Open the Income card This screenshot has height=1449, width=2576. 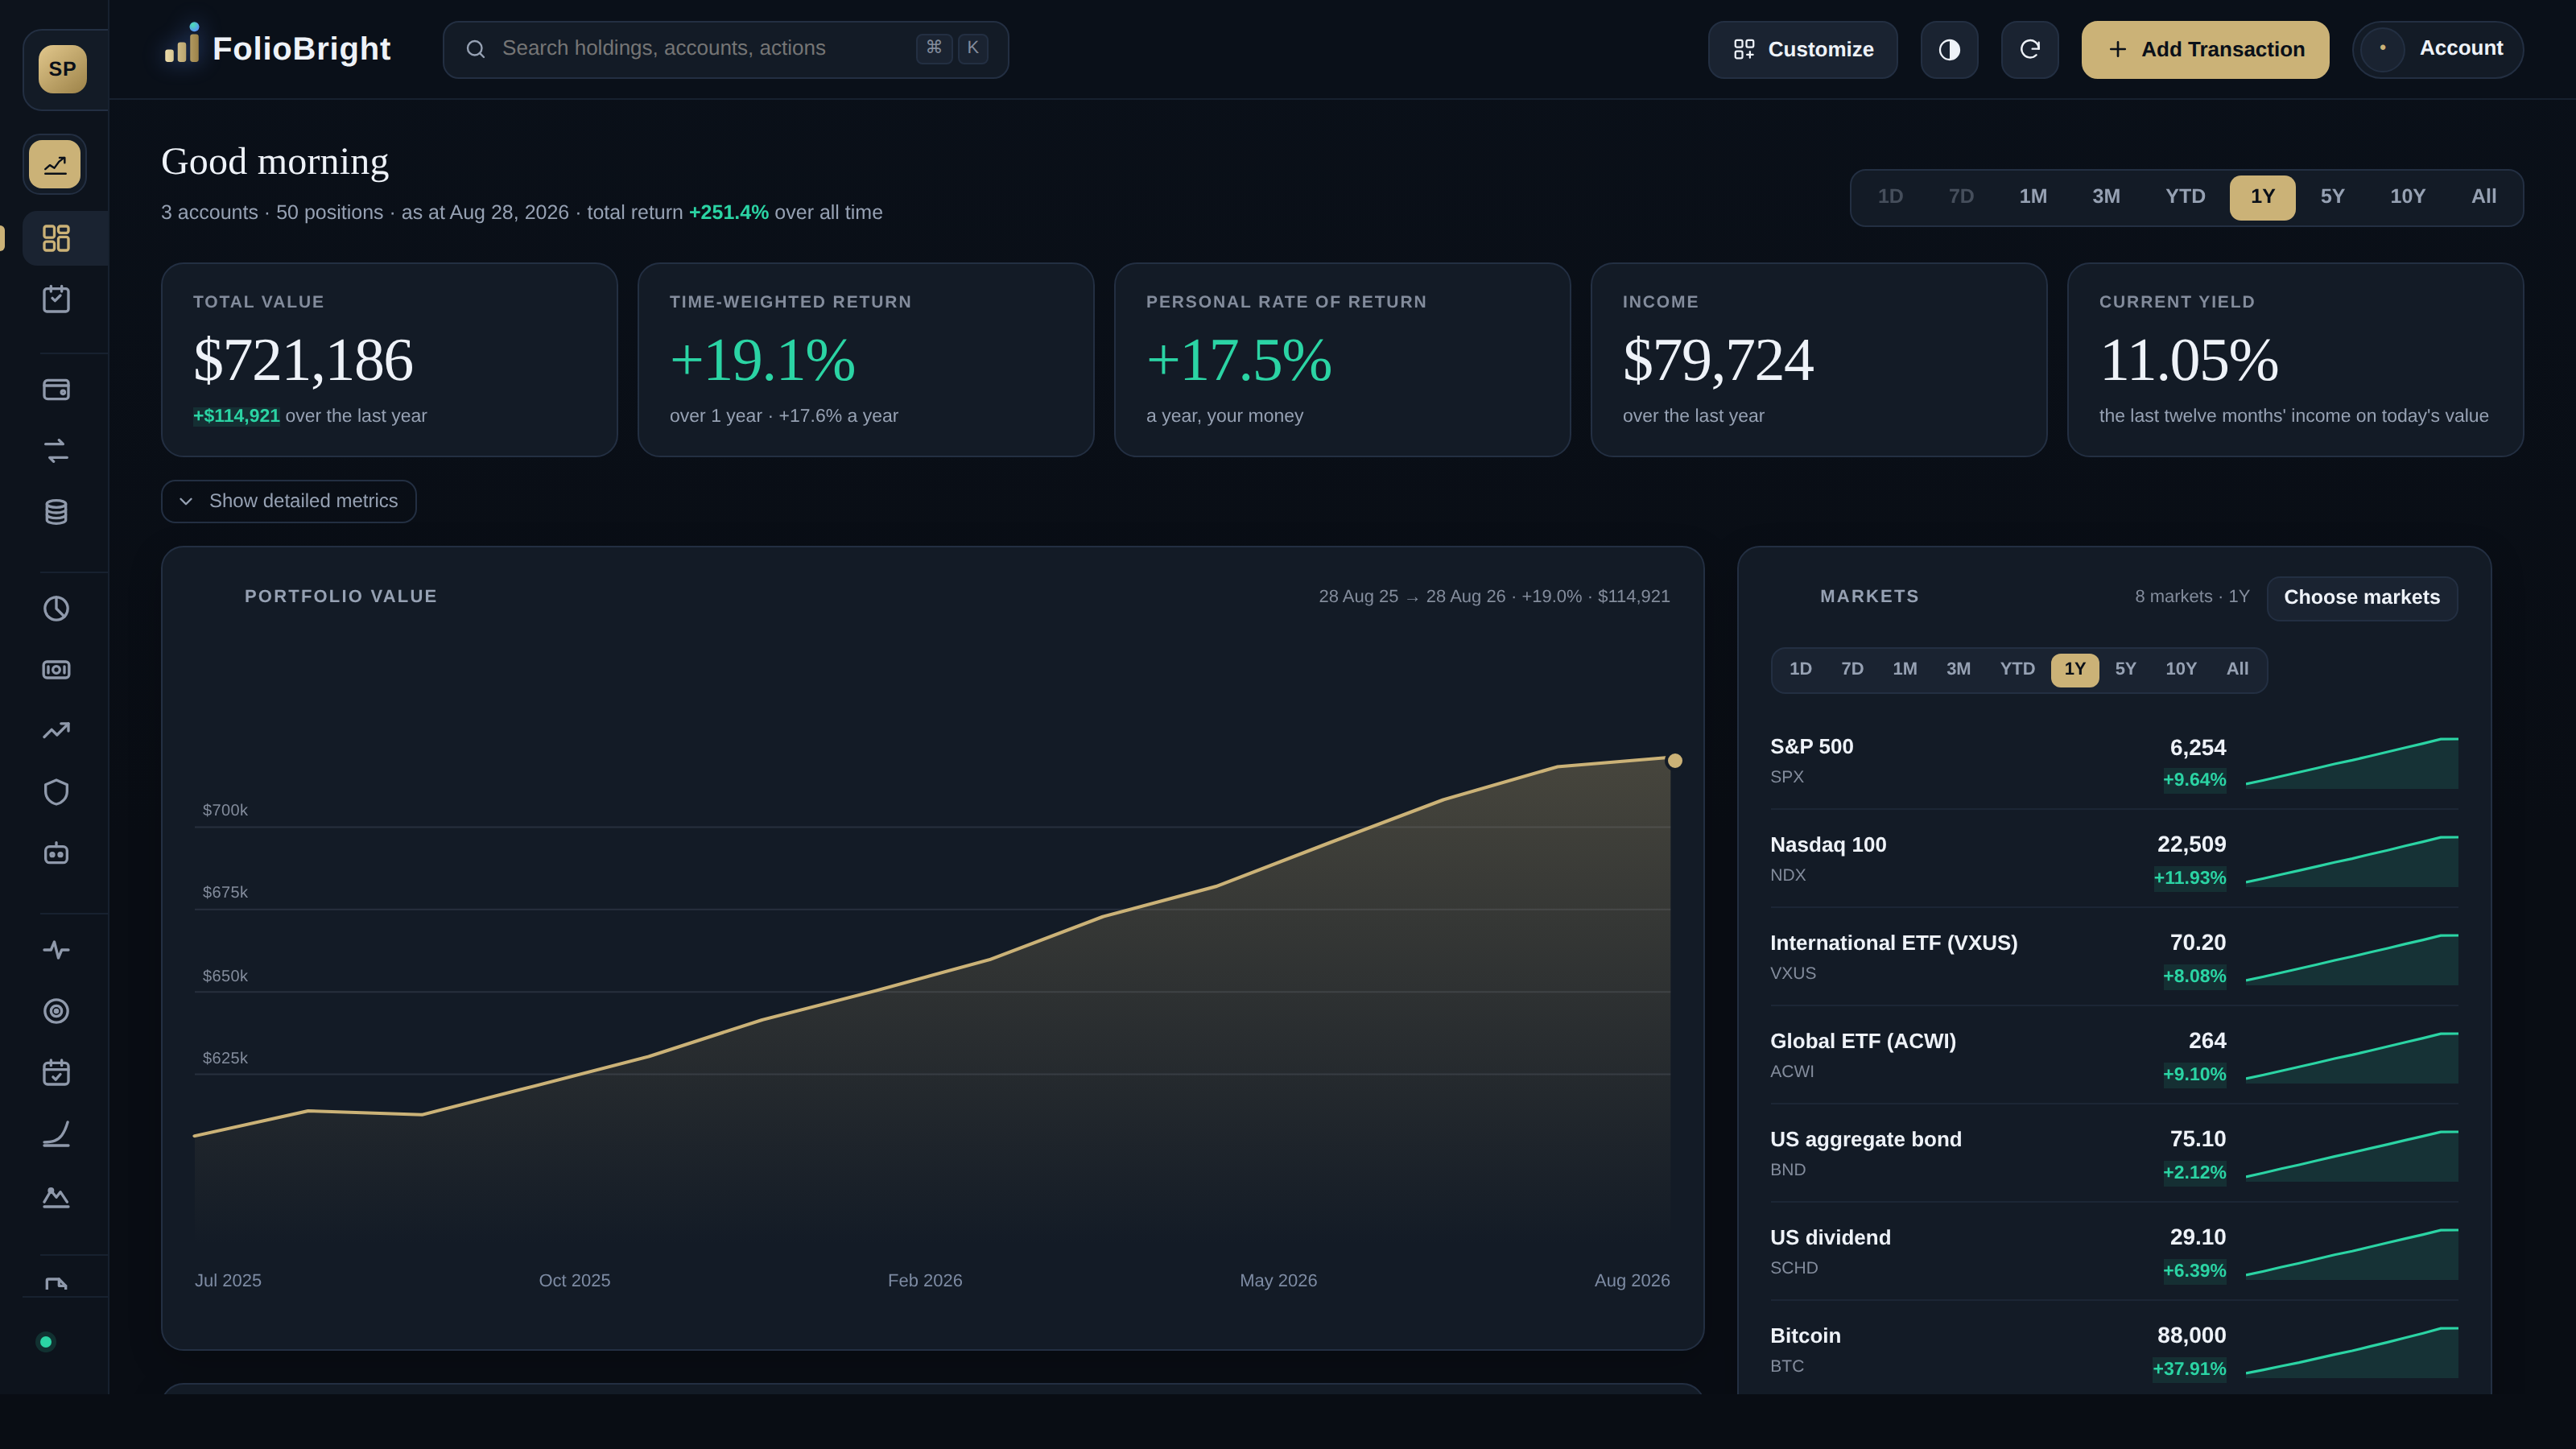coord(1819,360)
